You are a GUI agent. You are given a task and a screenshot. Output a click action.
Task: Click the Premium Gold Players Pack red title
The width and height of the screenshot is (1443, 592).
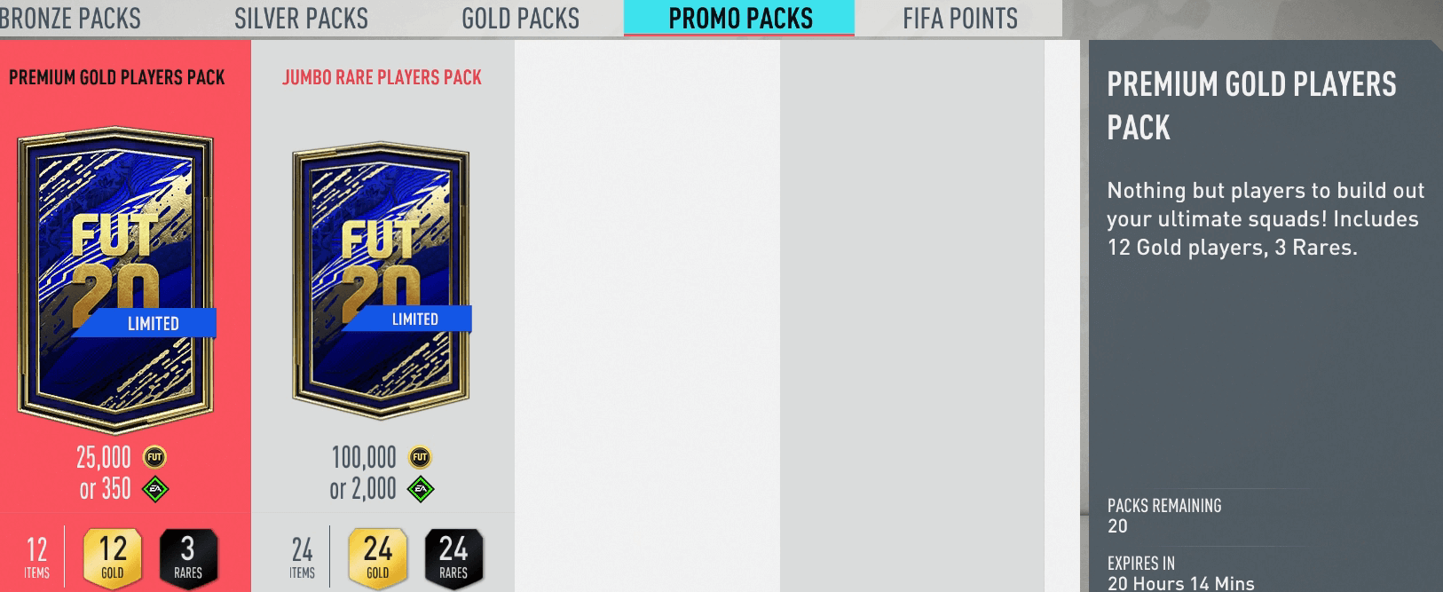(x=117, y=77)
